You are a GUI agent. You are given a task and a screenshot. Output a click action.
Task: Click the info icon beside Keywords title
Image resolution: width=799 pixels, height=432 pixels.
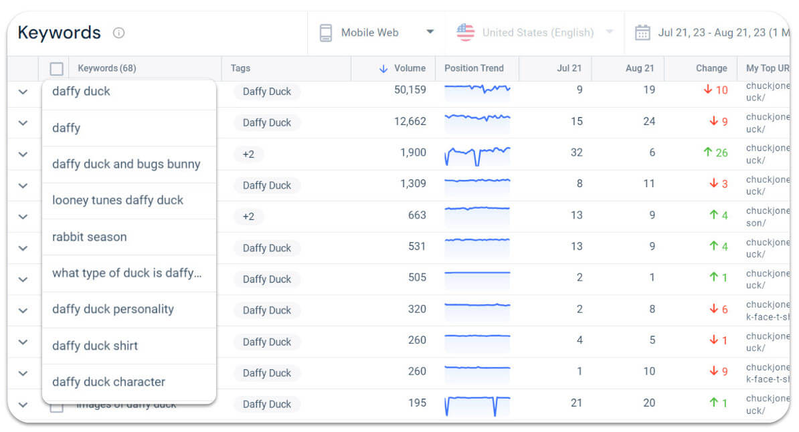pyautogui.click(x=118, y=33)
